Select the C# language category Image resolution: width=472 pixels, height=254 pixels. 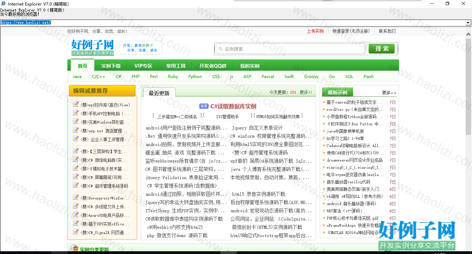(119, 77)
